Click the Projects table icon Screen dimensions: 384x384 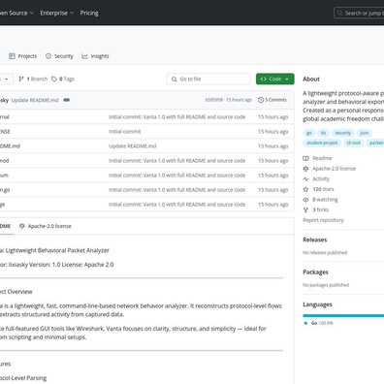(12, 56)
